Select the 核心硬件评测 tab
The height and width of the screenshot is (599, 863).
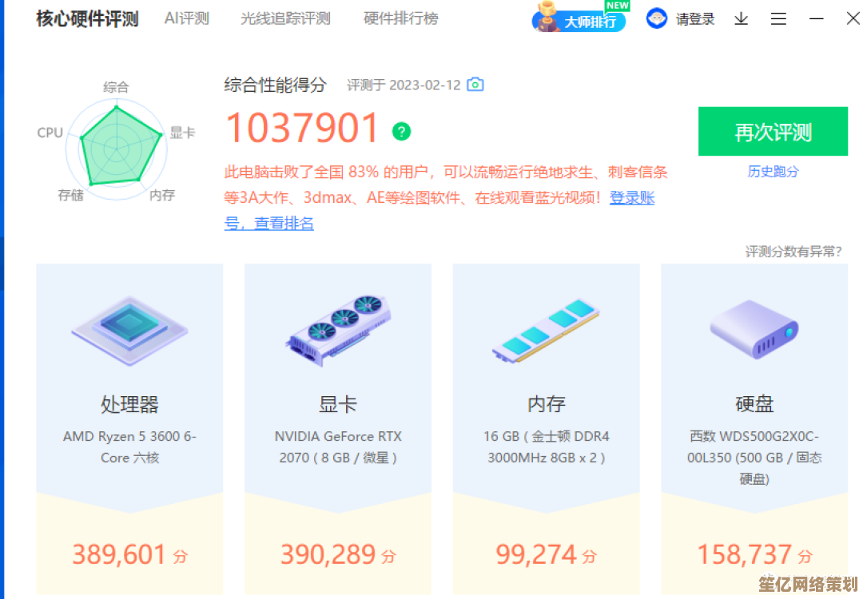tap(87, 18)
